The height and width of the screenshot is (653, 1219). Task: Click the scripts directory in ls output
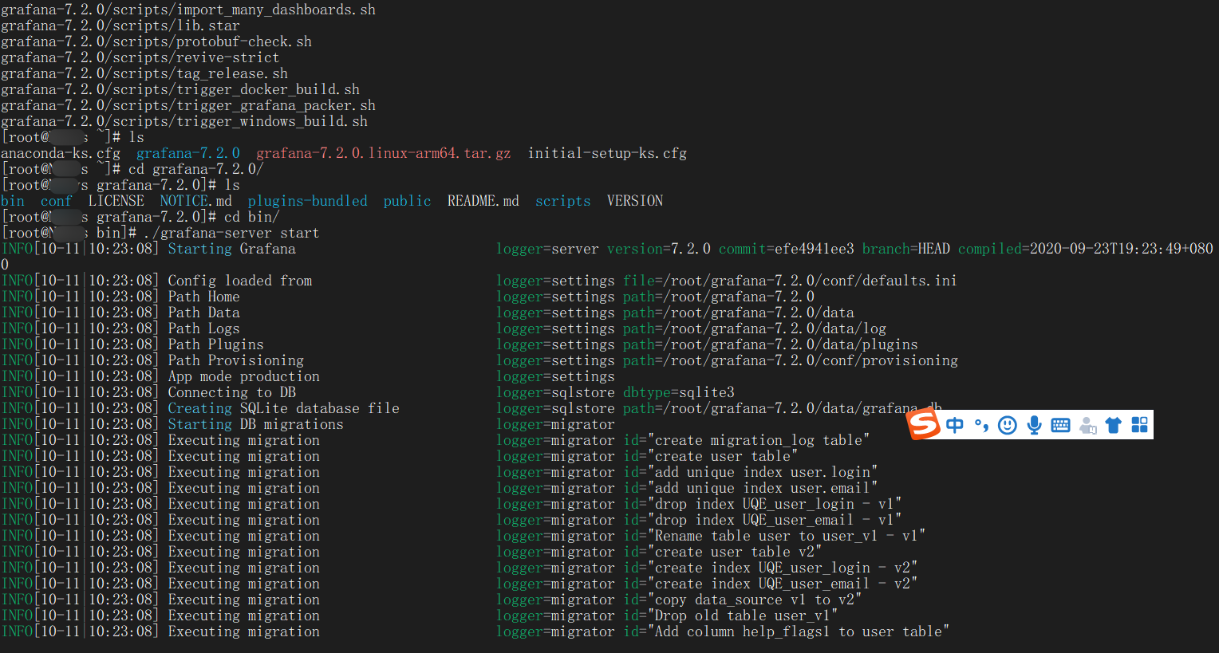coord(563,201)
